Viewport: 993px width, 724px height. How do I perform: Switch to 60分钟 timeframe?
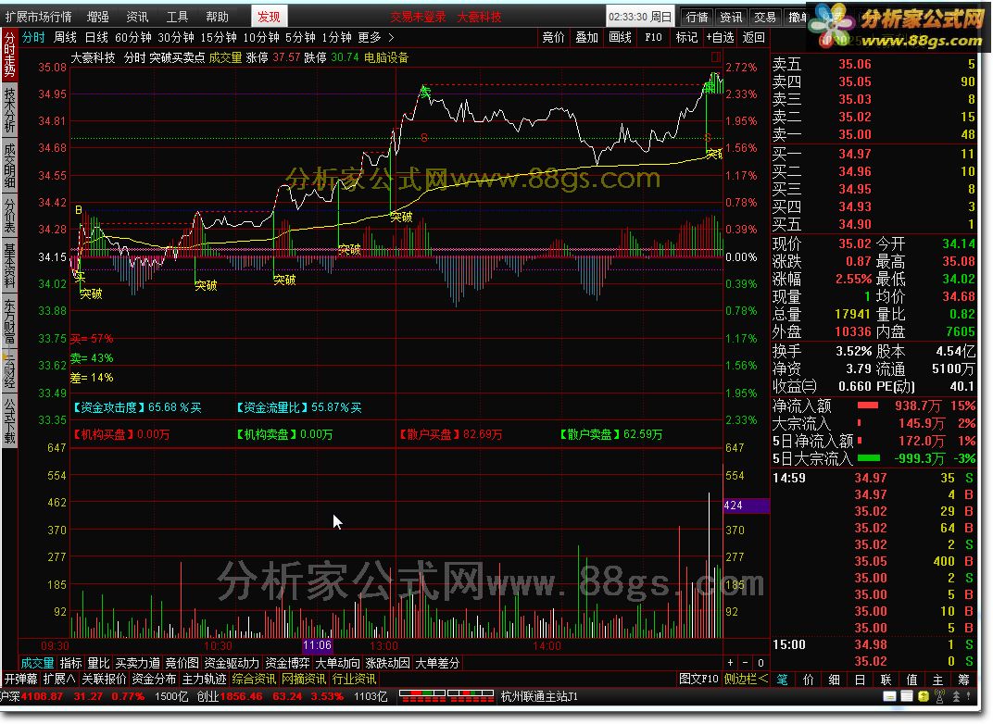(133, 37)
